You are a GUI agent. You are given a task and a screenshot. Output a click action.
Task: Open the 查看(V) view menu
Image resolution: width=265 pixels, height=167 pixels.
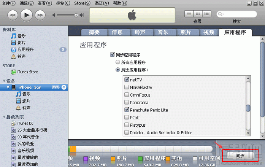coord(45,3)
